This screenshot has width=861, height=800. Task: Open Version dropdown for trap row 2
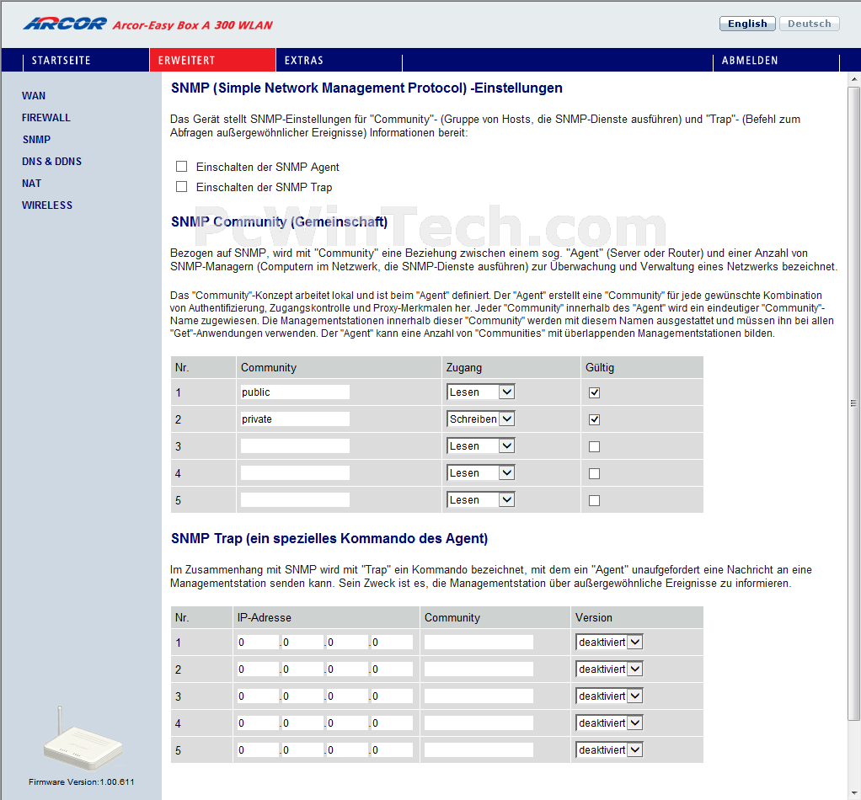tap(609, 669)
